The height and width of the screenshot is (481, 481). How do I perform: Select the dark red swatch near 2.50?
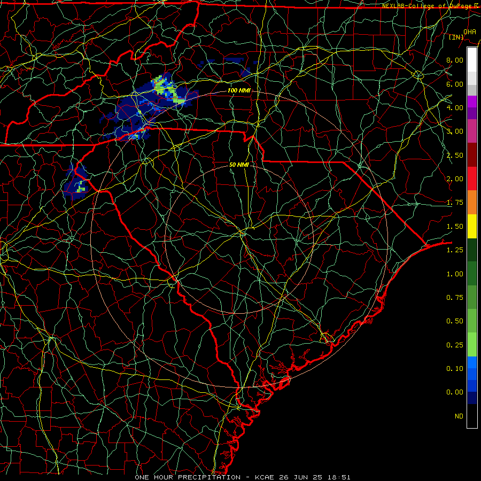pos(472,155)
